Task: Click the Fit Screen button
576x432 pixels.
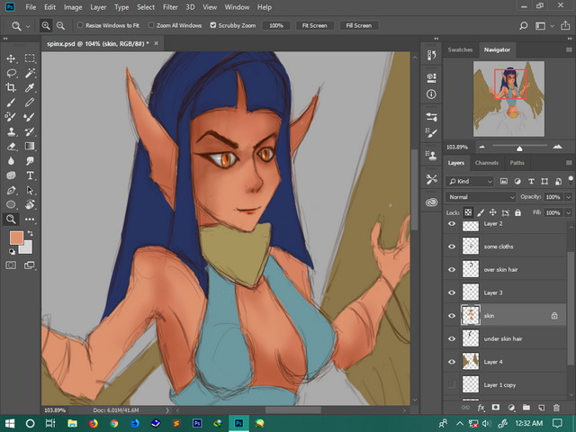Action: click(314, 25)
